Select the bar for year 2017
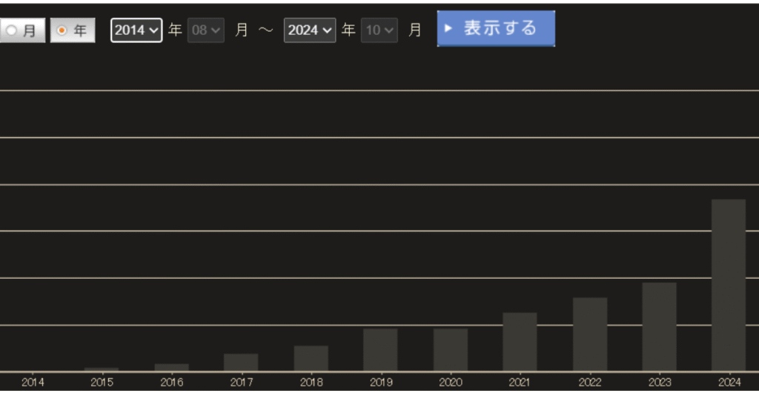The width and height of the screenshot is (759, 399). (241, 362)
